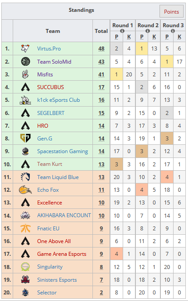
Task: Click the Virtus.Pro team logo icon
Action: (x=25, y=48)
